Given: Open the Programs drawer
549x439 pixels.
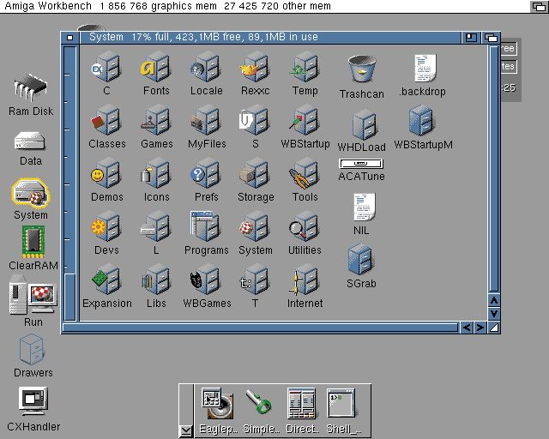Looking at the screenshot, I should point(206,227).
